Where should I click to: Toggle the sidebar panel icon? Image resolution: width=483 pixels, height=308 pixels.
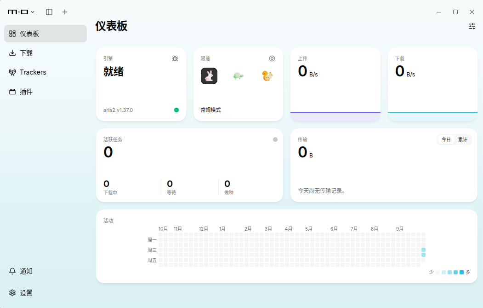(x=49, y=12)
